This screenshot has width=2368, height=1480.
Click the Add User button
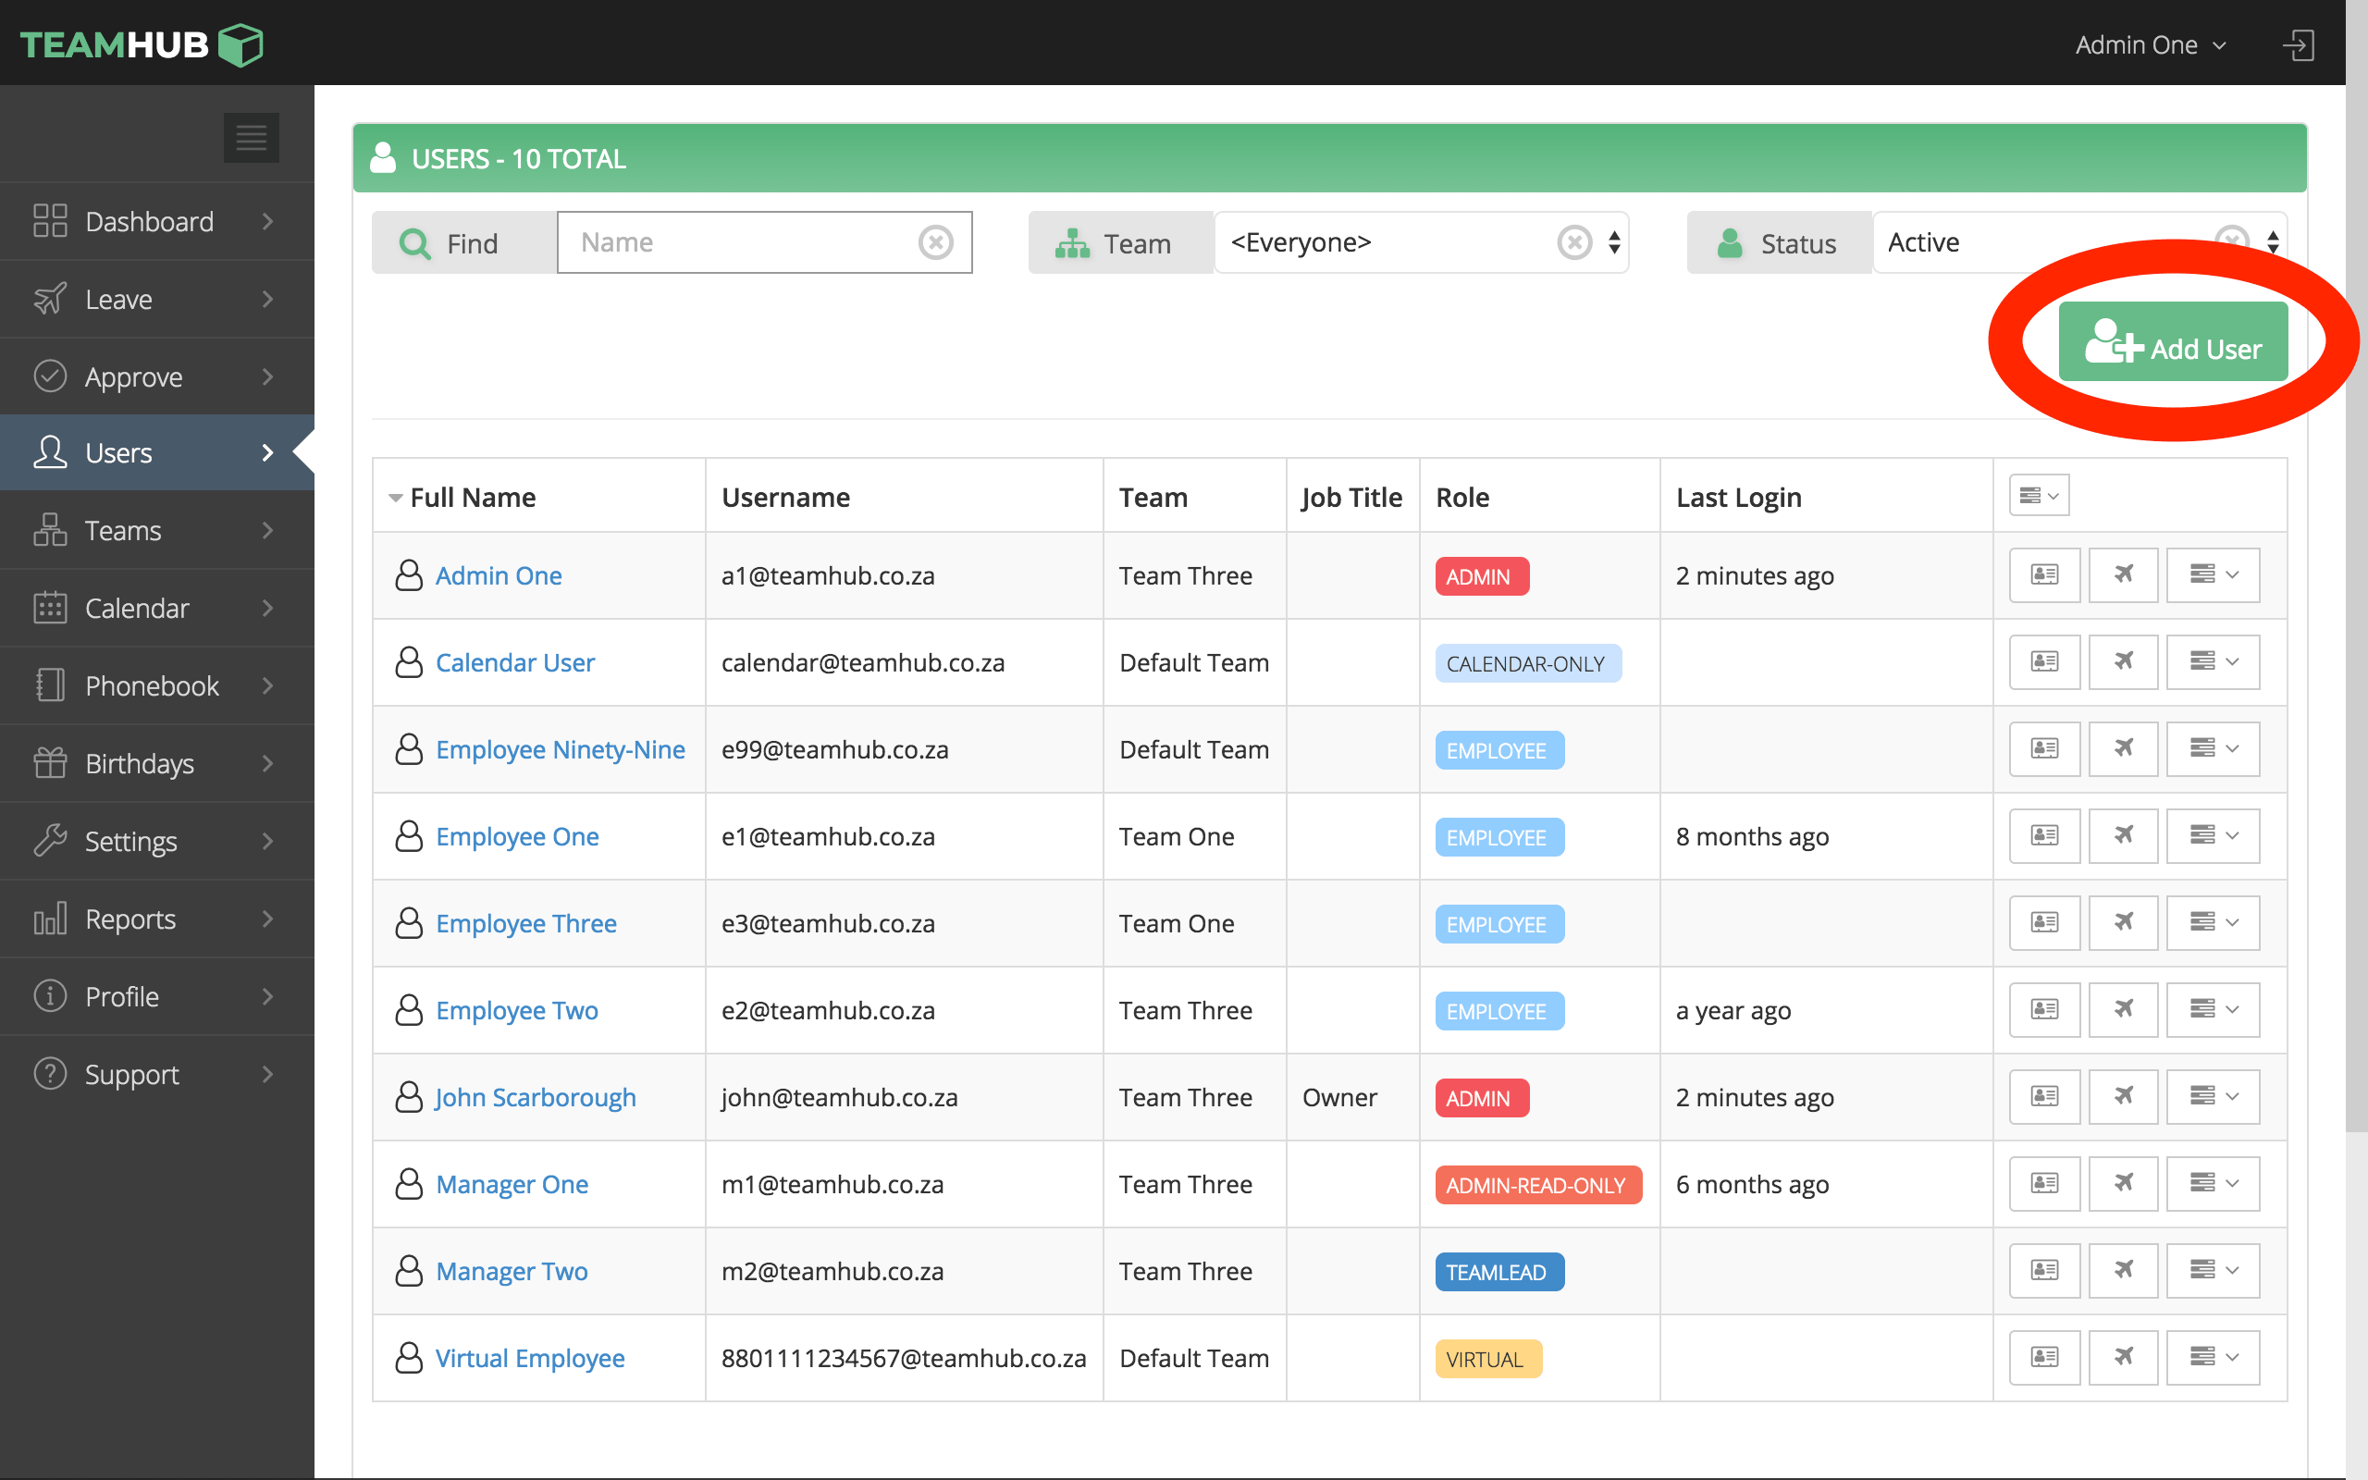point(2172,342)
